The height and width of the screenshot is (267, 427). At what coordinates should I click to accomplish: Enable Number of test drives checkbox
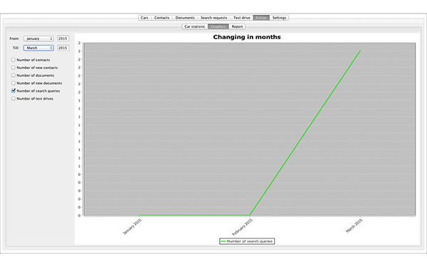point(14,99)
